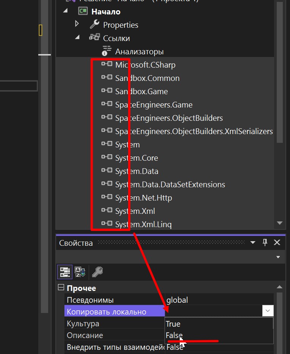Click the Solution Explorer vertical scrollbar thumb

[280, 72]
